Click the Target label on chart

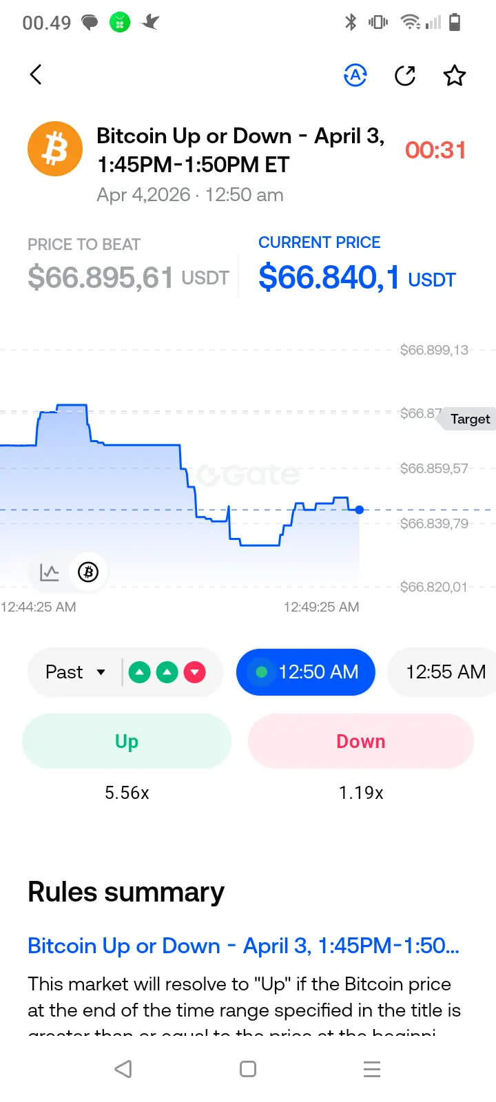click(470, 419)
